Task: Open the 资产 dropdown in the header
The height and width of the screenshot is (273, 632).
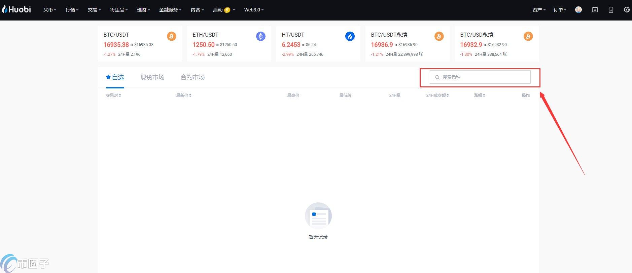Action: point(539,10)
